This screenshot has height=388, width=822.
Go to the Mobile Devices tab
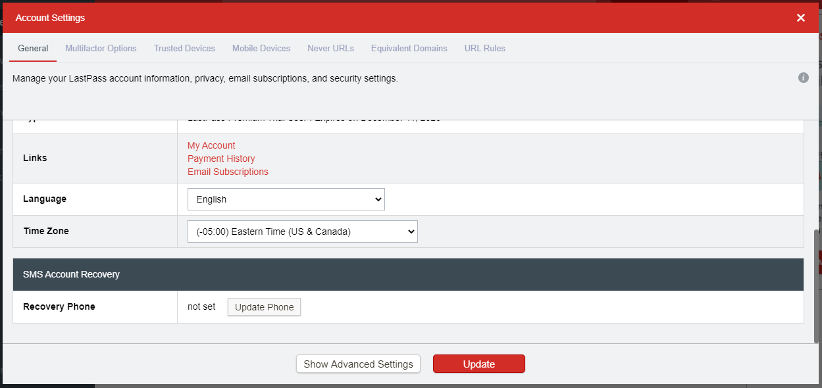point(261,48)
